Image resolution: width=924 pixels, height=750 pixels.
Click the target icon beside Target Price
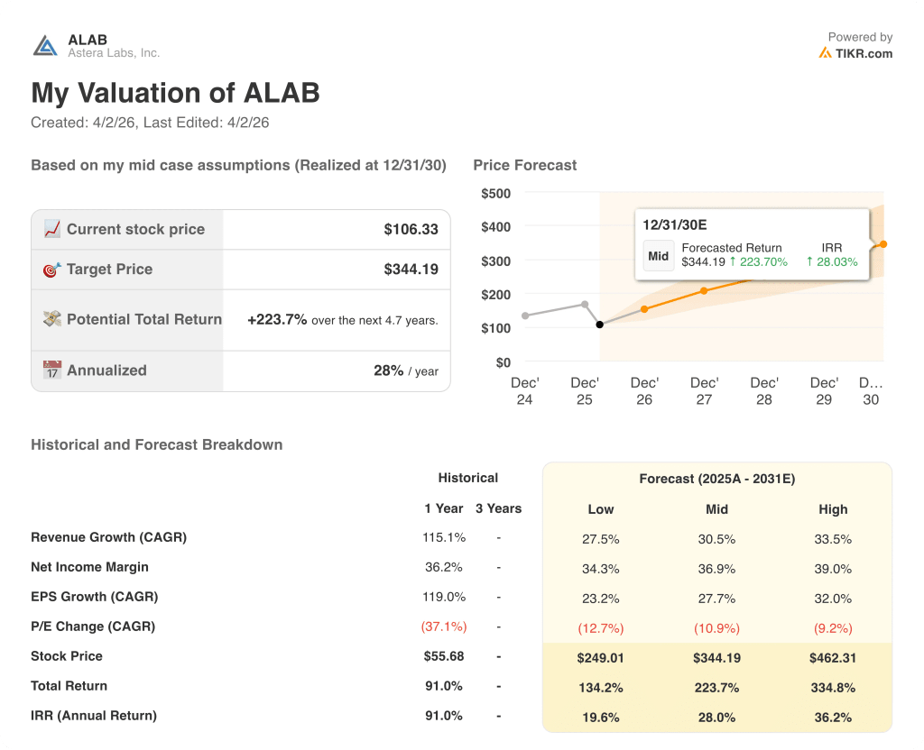[x=52, y=270]
